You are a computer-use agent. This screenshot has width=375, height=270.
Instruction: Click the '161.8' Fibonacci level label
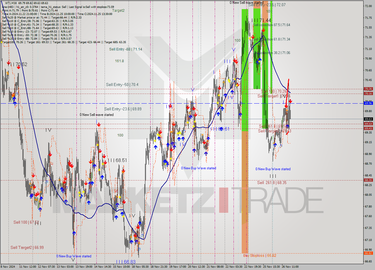coord(119,61)
